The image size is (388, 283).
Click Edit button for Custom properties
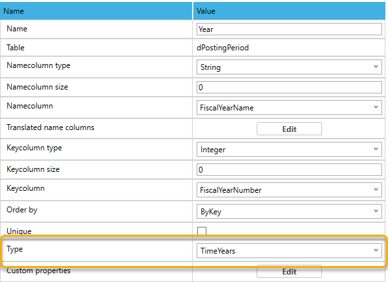tap(289, 271)
